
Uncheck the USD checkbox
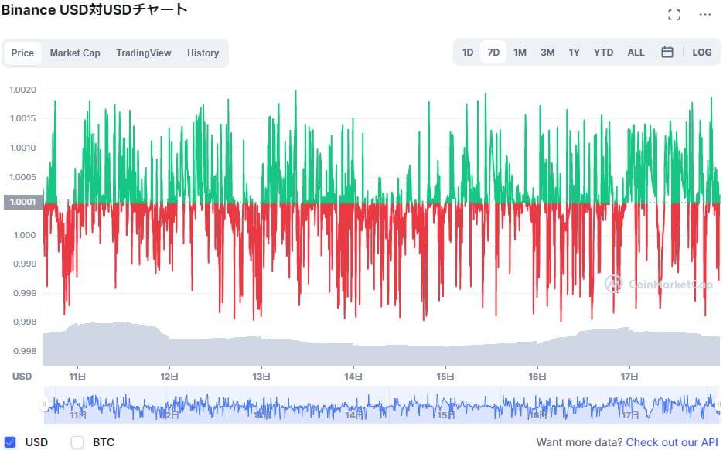pyautogui.click(x=9, y=442)
